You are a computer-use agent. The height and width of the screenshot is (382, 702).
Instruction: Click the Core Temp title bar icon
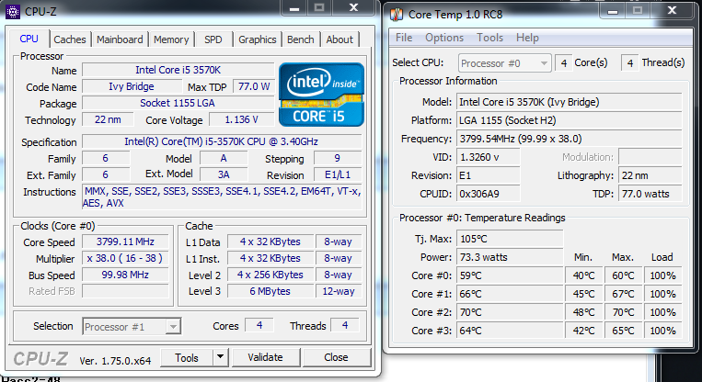click(x=397, y=15)
